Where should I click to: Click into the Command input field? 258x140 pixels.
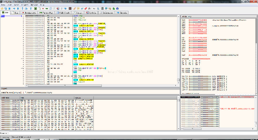point(133,133)
